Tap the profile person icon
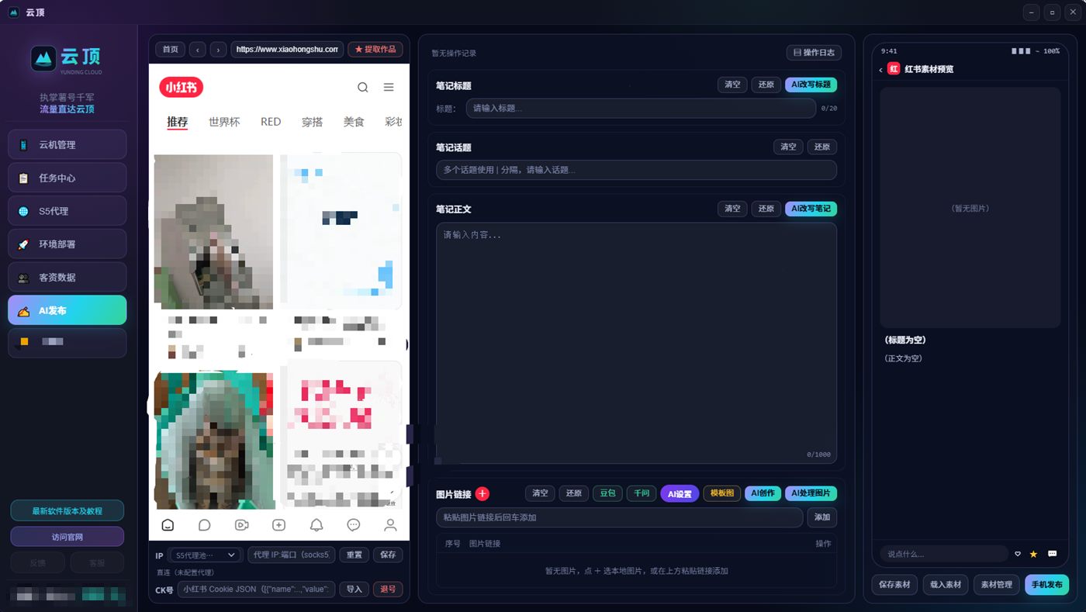The image size is (1086, 612). [390, 525]
